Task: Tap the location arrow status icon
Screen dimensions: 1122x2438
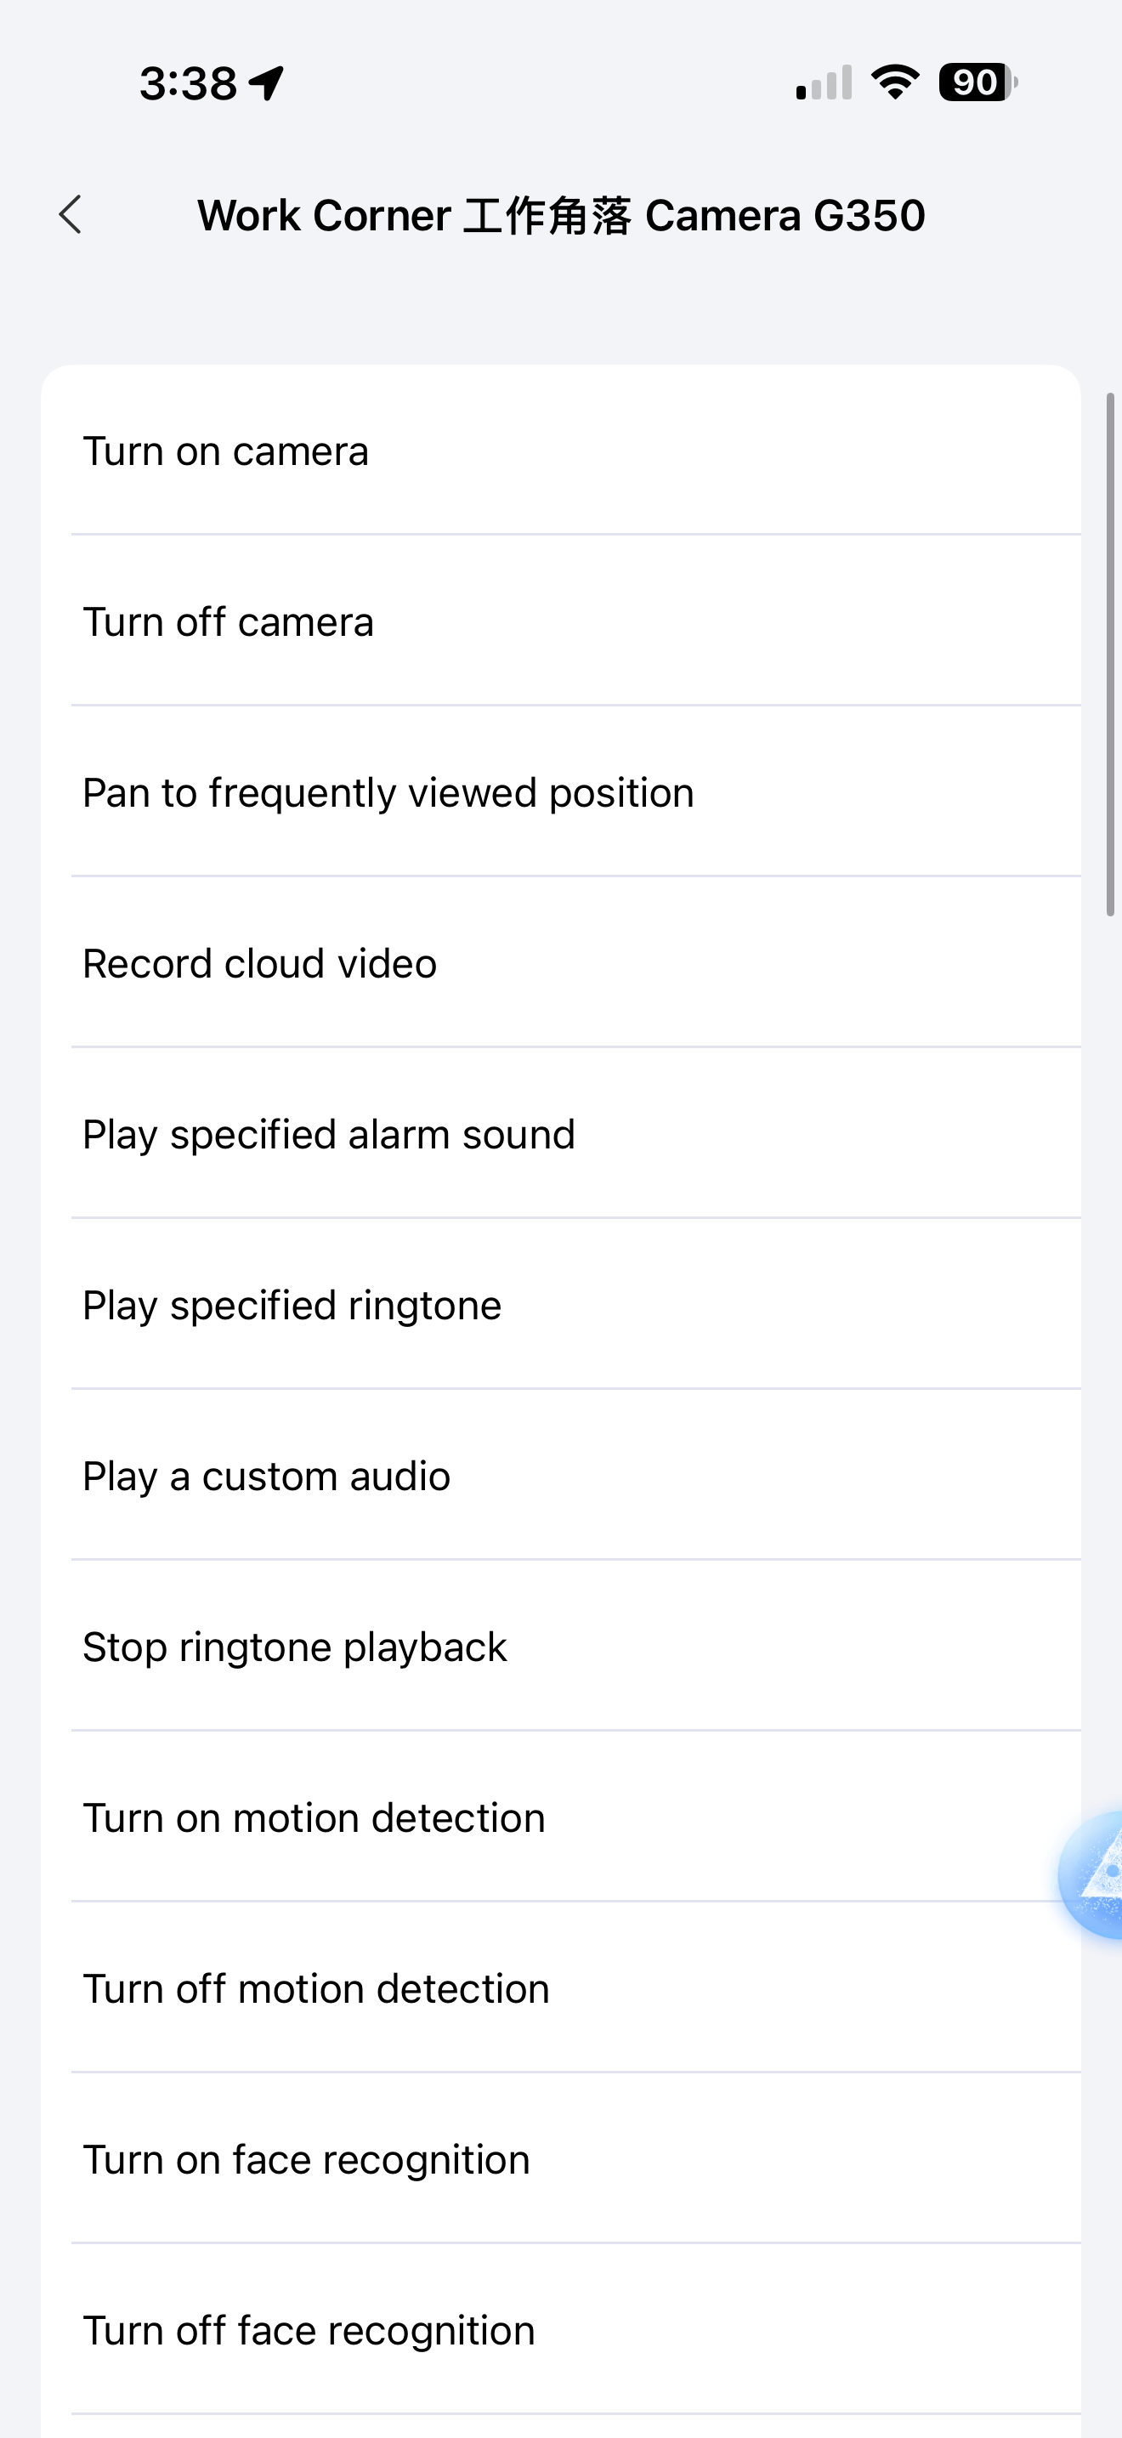Action: pyautogui.click(x=266, y=83)
